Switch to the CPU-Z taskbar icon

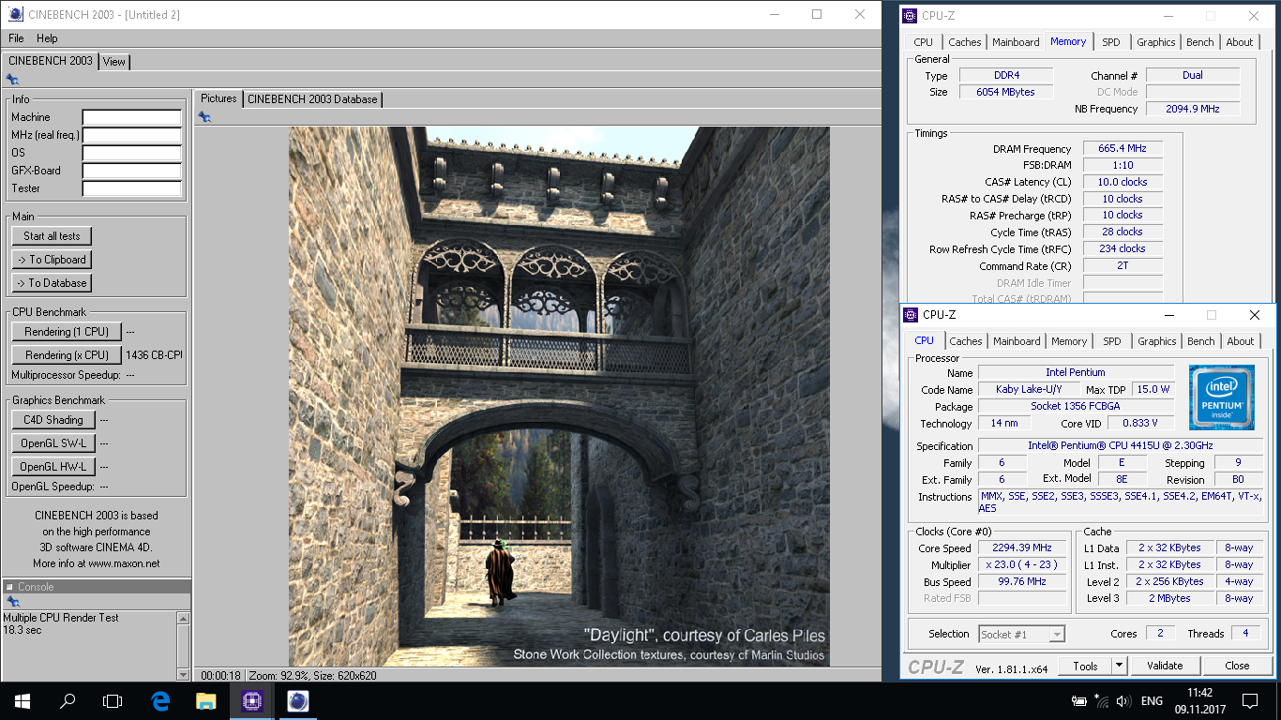[x=251, y=700]
